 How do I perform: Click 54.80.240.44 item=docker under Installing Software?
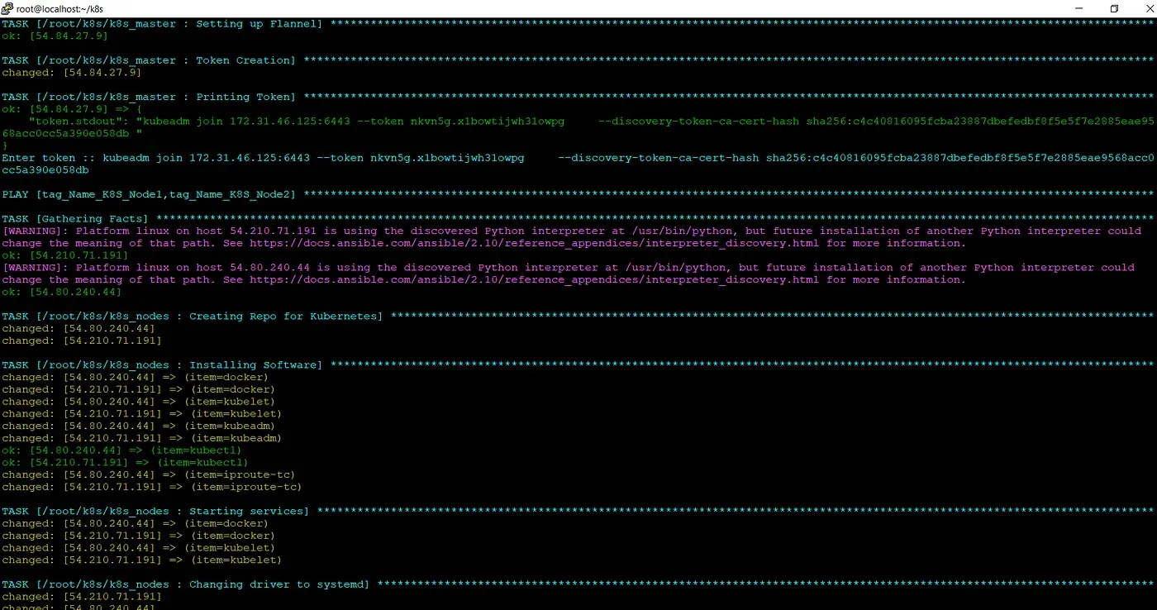pyautogui.click(x=136, y=377)
